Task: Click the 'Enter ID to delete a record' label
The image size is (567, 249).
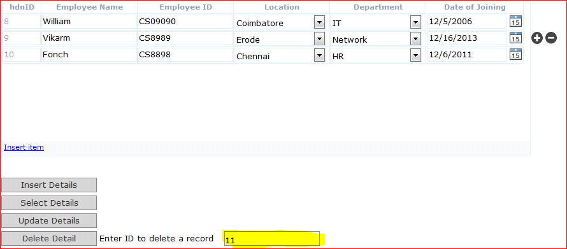Action: [156, 239]
